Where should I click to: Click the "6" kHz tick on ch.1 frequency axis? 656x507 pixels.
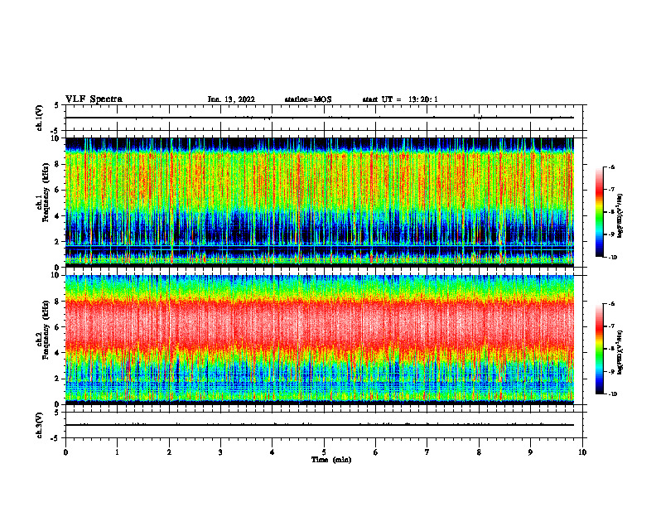(58, 190)
